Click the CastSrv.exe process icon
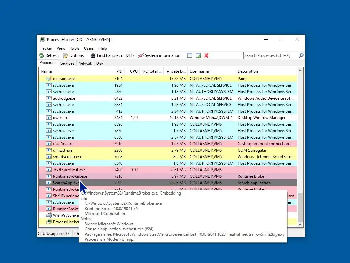Image resolution: width=350 pixels, height=263 pixels. point(49,143)
